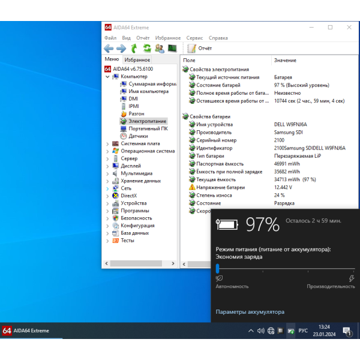Select the Разгон tree item
The width and height of the screenshot is (360, 360).
pyautogui.click(x=132, y=113)
